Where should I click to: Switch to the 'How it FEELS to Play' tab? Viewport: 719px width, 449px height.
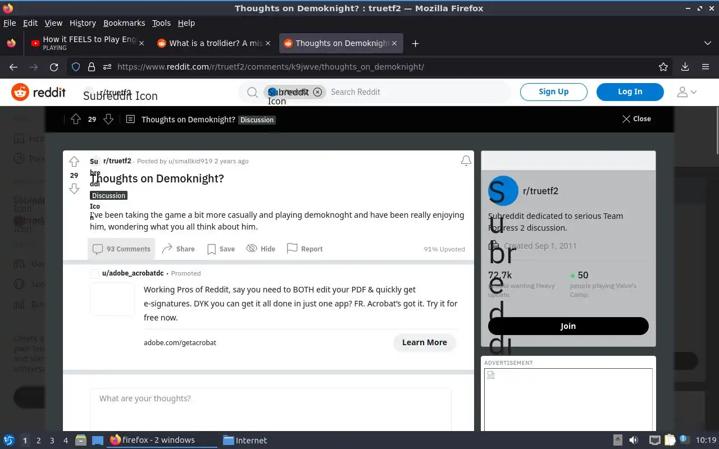coord(89,43)
